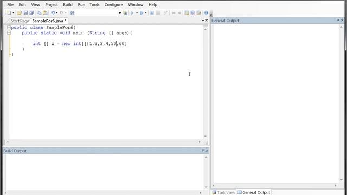347x195 pixels.
Task: Click the editor horizontal scrollbar right arrow
Action: click(200, 142)
